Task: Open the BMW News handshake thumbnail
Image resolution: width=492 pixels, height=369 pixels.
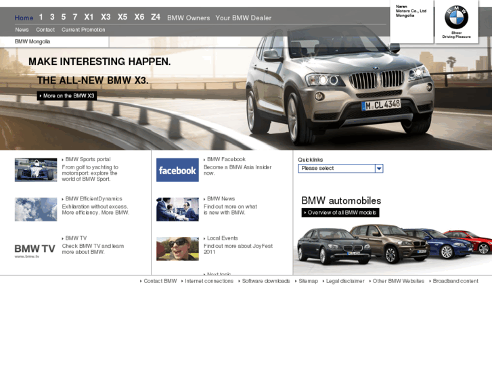Action: pyautogui.click(x=177, y=209)
